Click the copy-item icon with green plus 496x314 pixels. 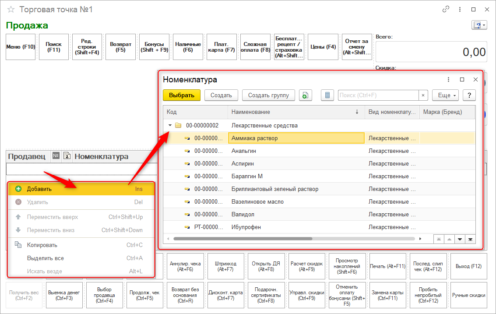coord(305,95)
